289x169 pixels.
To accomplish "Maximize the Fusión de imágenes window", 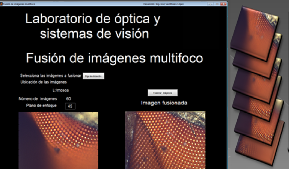I will pyautogui.click(x=217, y=4).
